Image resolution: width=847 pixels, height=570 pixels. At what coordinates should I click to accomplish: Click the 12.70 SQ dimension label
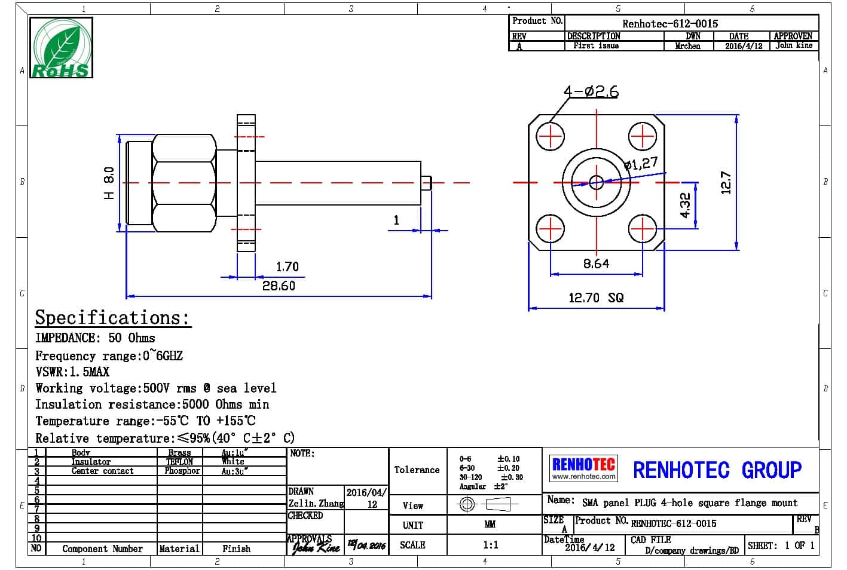tap(596, 298)
